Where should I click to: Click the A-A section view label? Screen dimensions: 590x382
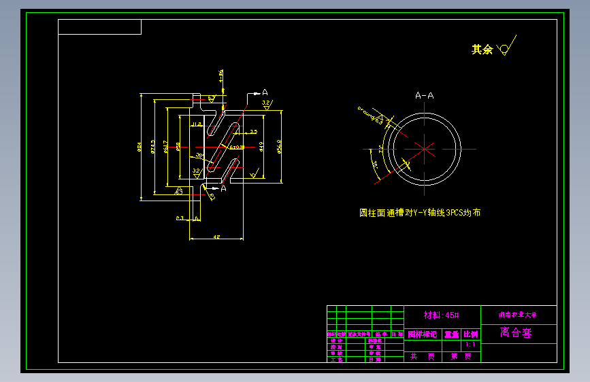click(425, 95)
